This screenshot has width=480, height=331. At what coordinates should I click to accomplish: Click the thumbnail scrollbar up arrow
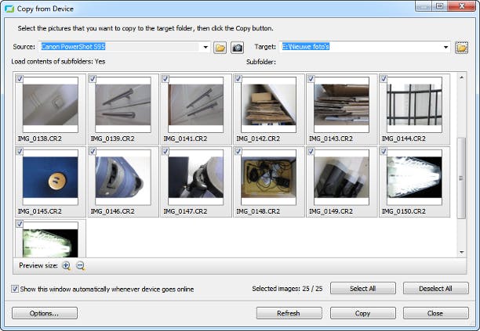462,77
